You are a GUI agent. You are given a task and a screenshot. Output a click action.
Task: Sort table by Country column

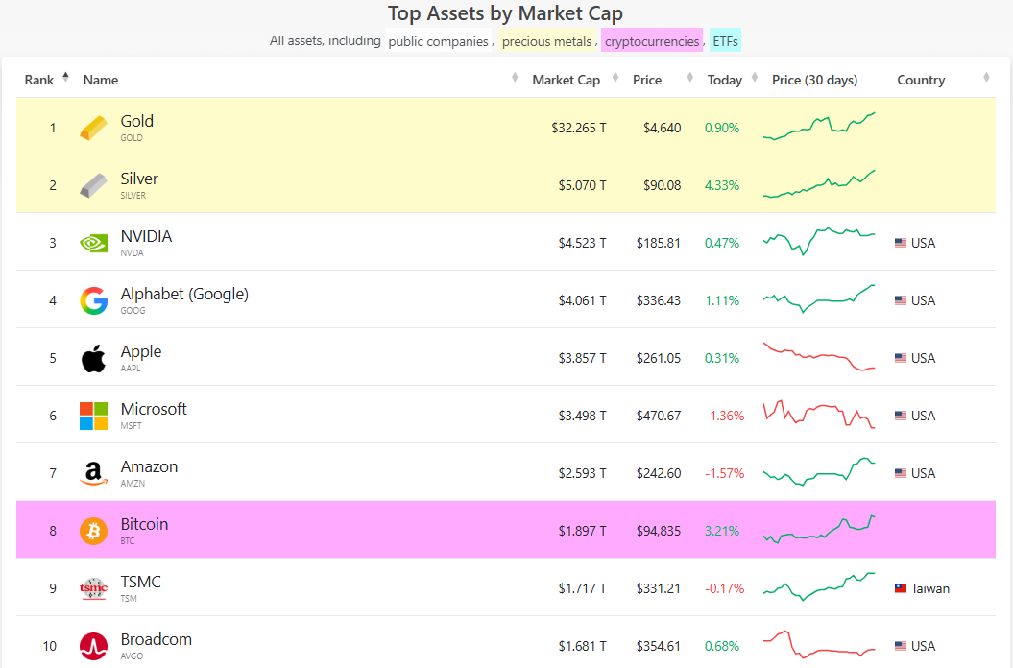[x=921, y=80]
